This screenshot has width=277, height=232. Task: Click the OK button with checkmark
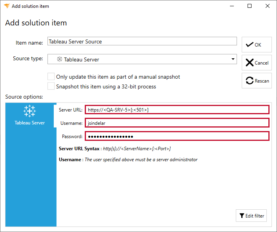[257, 45]
